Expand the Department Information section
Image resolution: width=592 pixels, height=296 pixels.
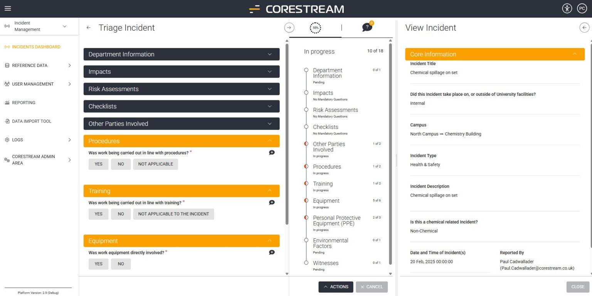(x=182, y=54)
